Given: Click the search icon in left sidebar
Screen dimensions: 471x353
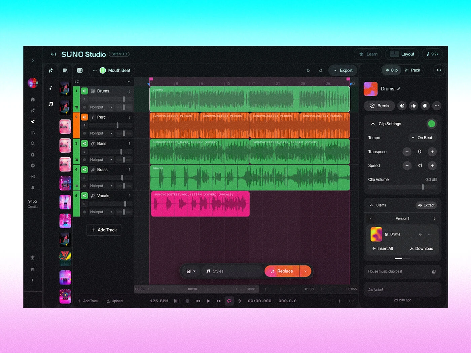Looking at the screenshot, I should coord(33,144).
